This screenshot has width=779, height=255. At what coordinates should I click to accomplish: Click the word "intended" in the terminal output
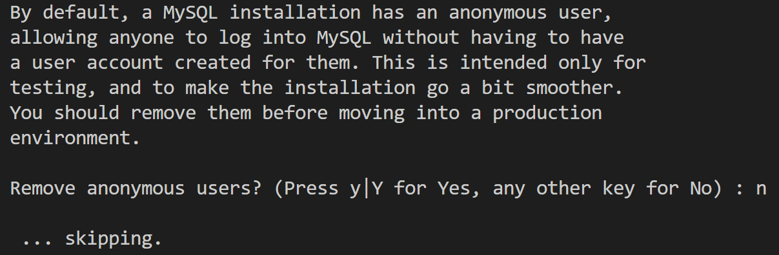[503, 63]
